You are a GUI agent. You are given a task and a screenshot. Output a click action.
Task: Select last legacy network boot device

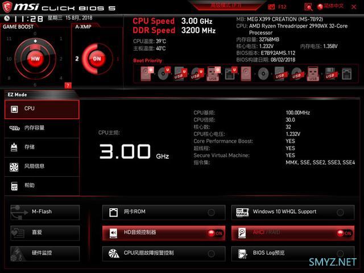[346, 74]
